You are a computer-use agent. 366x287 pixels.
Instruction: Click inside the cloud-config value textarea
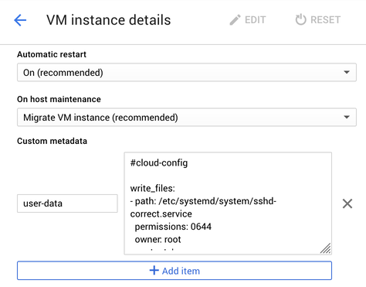[228, 203]
